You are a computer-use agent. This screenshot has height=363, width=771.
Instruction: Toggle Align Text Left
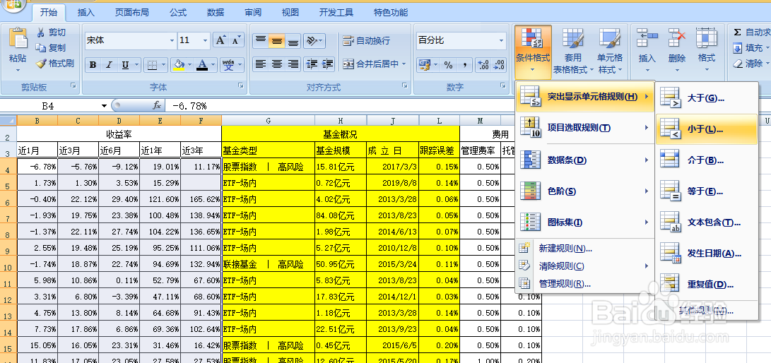point(261,64)
